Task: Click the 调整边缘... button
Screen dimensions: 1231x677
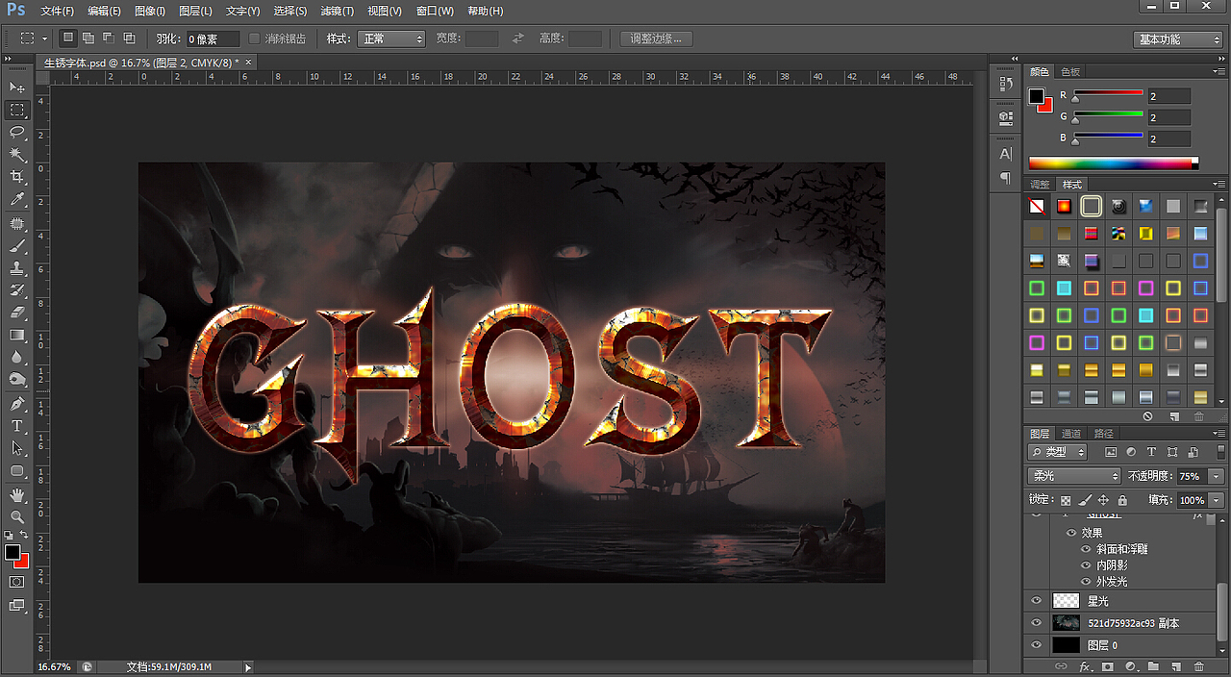Action: click(656, 38)
